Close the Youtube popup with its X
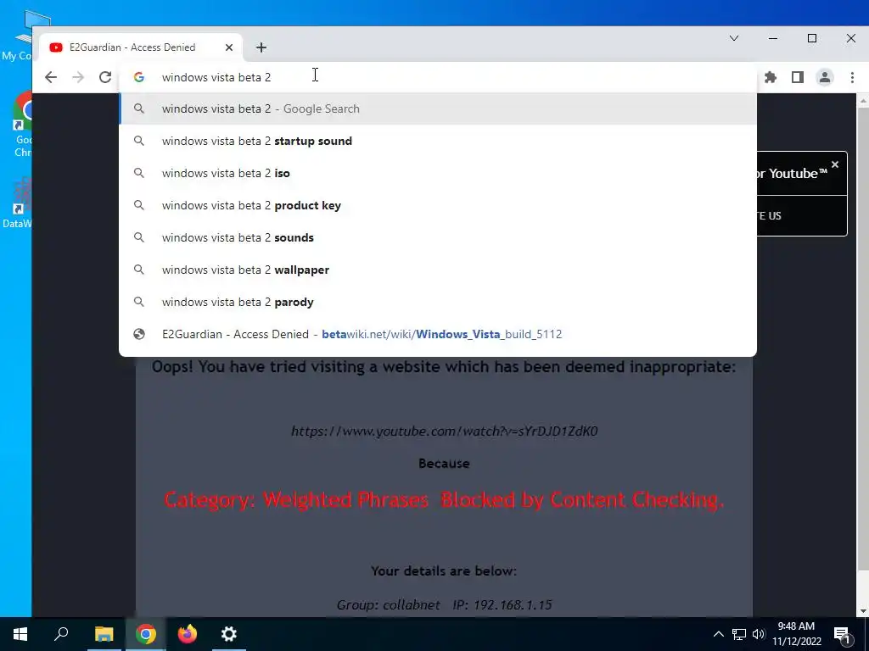The width and height of the screenshot is (869, 651). pos(835,164)
